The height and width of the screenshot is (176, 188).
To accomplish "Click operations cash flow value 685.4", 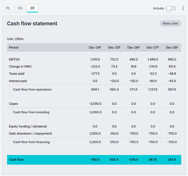I will click(x=114, y=89).
